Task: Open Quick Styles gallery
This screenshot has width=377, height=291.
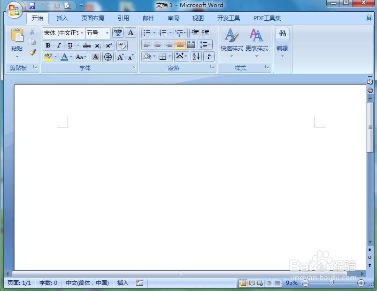Action: [232, 43]
